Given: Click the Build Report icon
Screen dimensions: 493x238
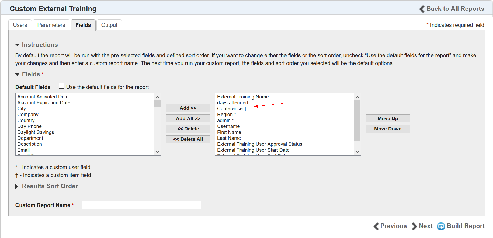Looking at the screenshot, I should coord(441,226).
